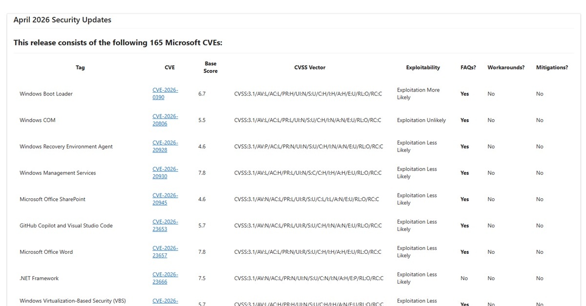Screen dimensions: 586x306
Task: Sort the table by Tag column
Action: click(80, 67)
